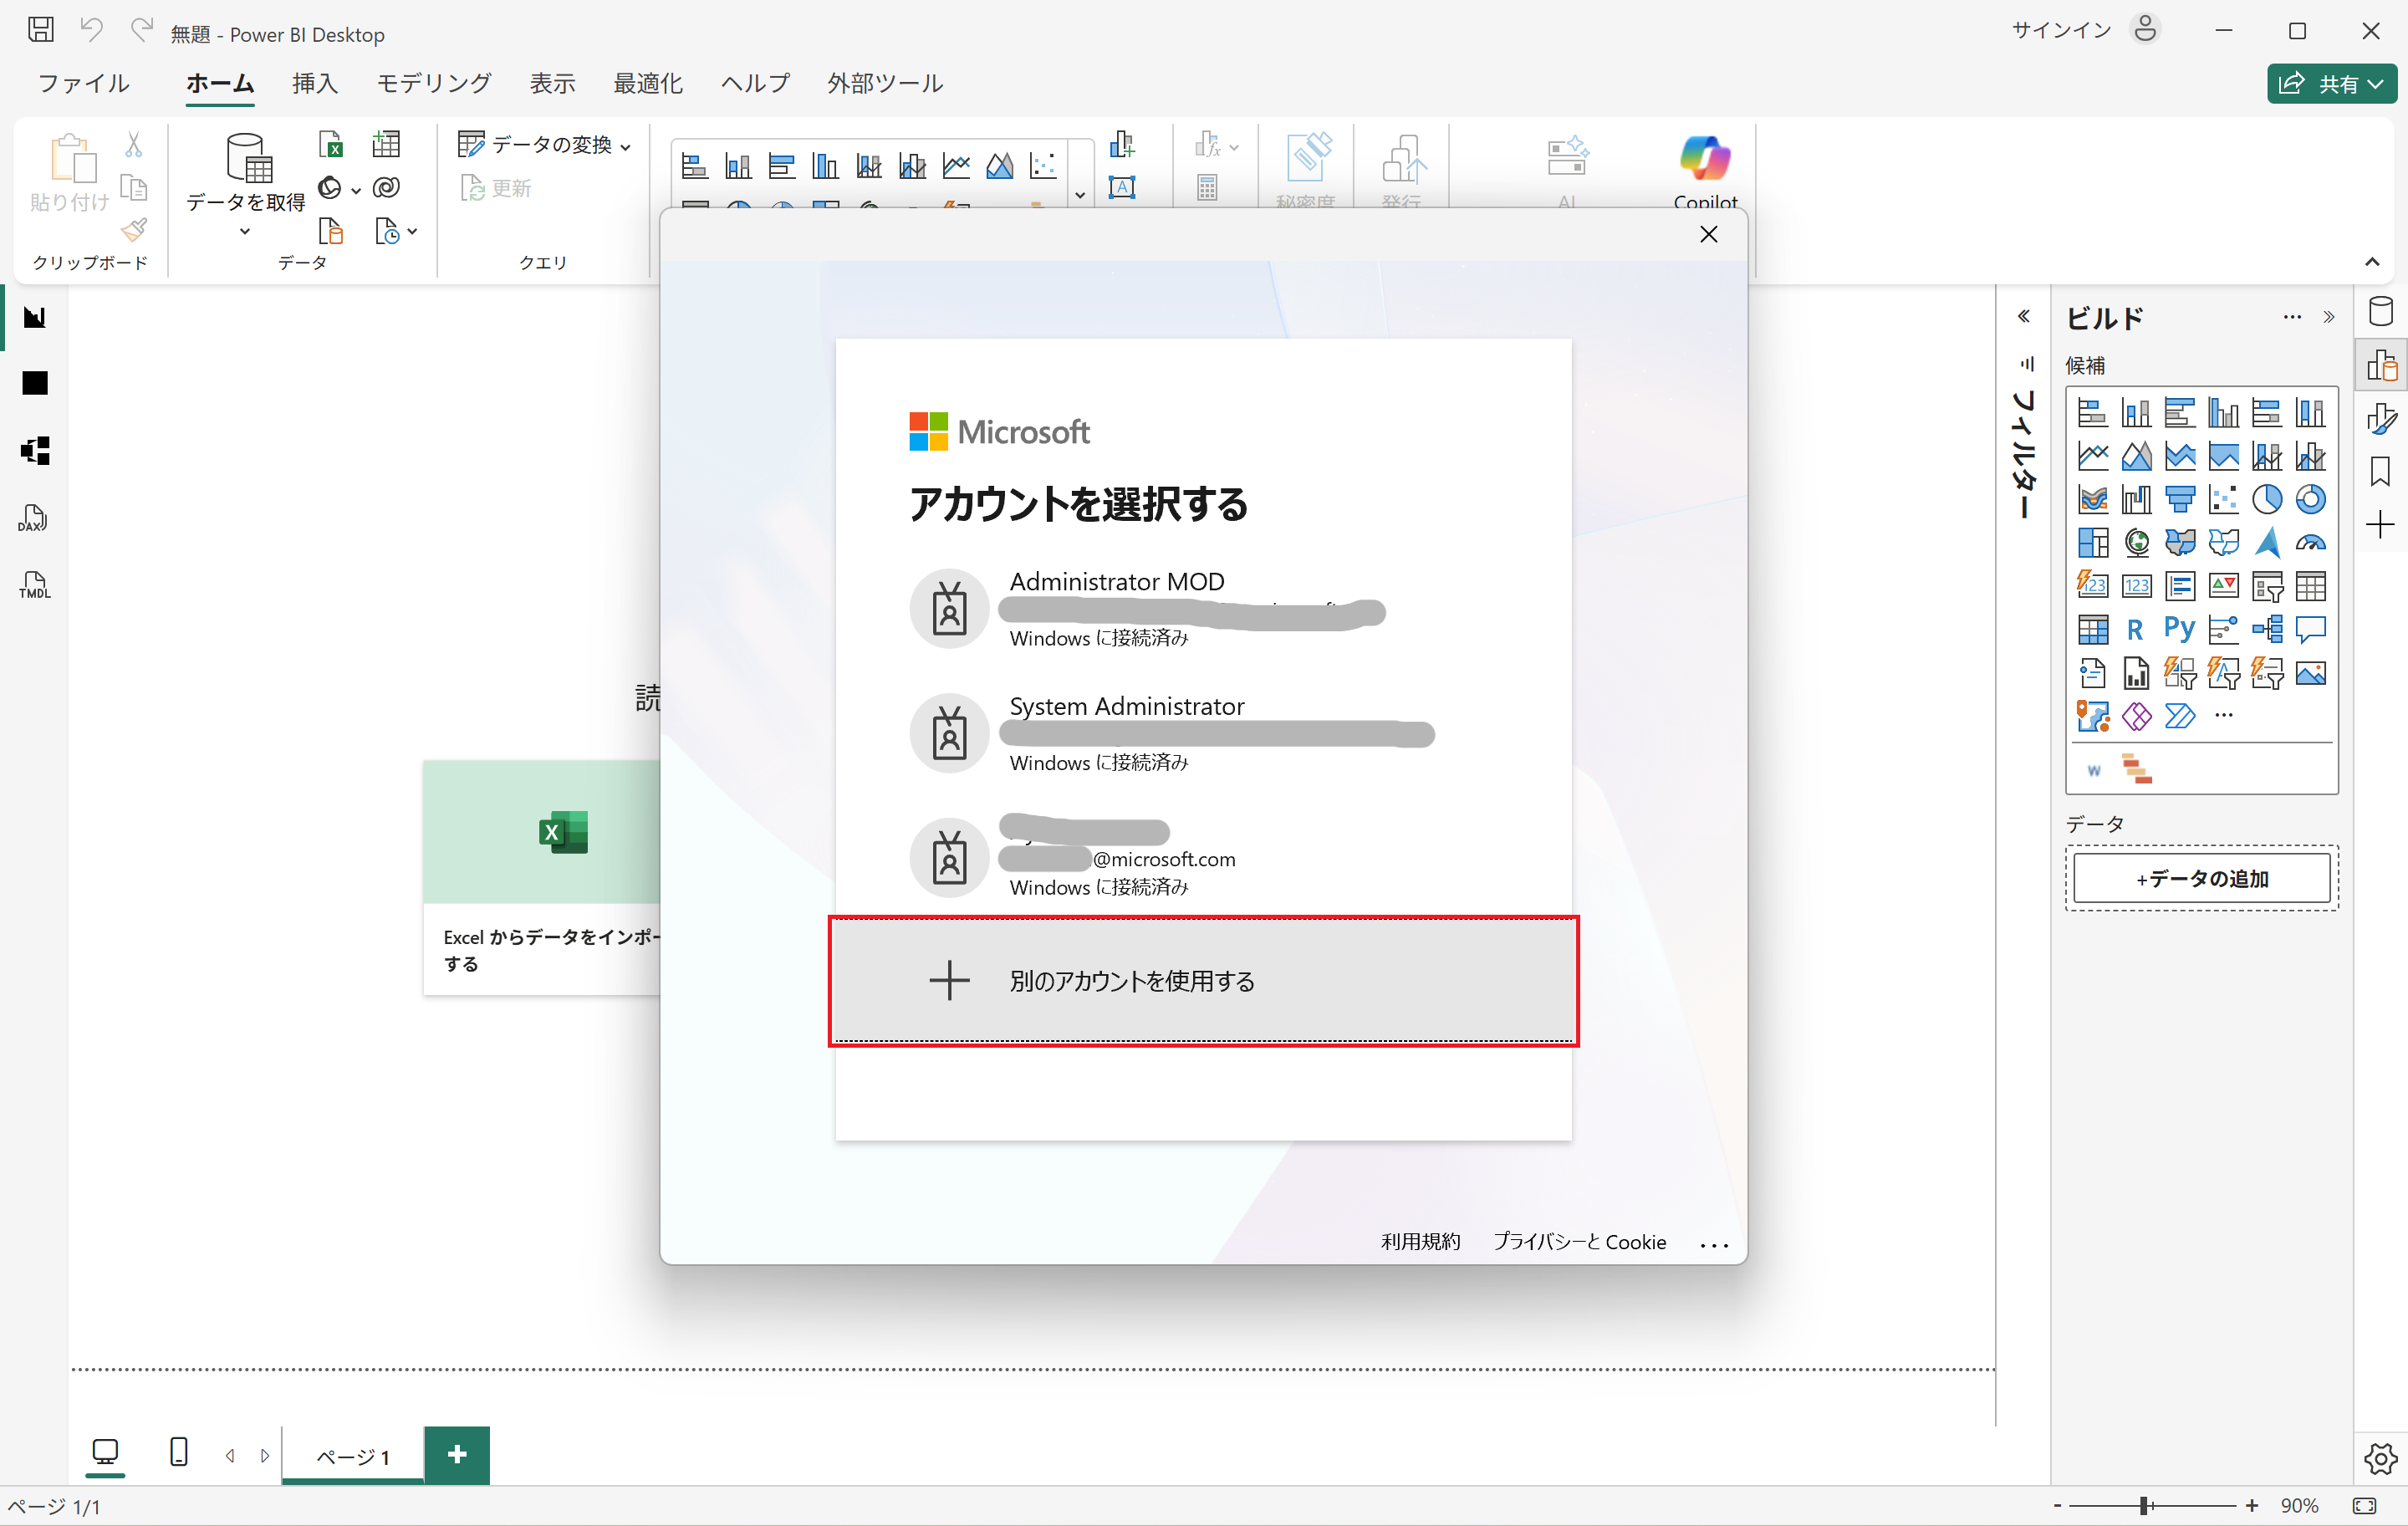
Task: Open the DAX query view icon
Action: pyautogui.click(x=33, y=518)
